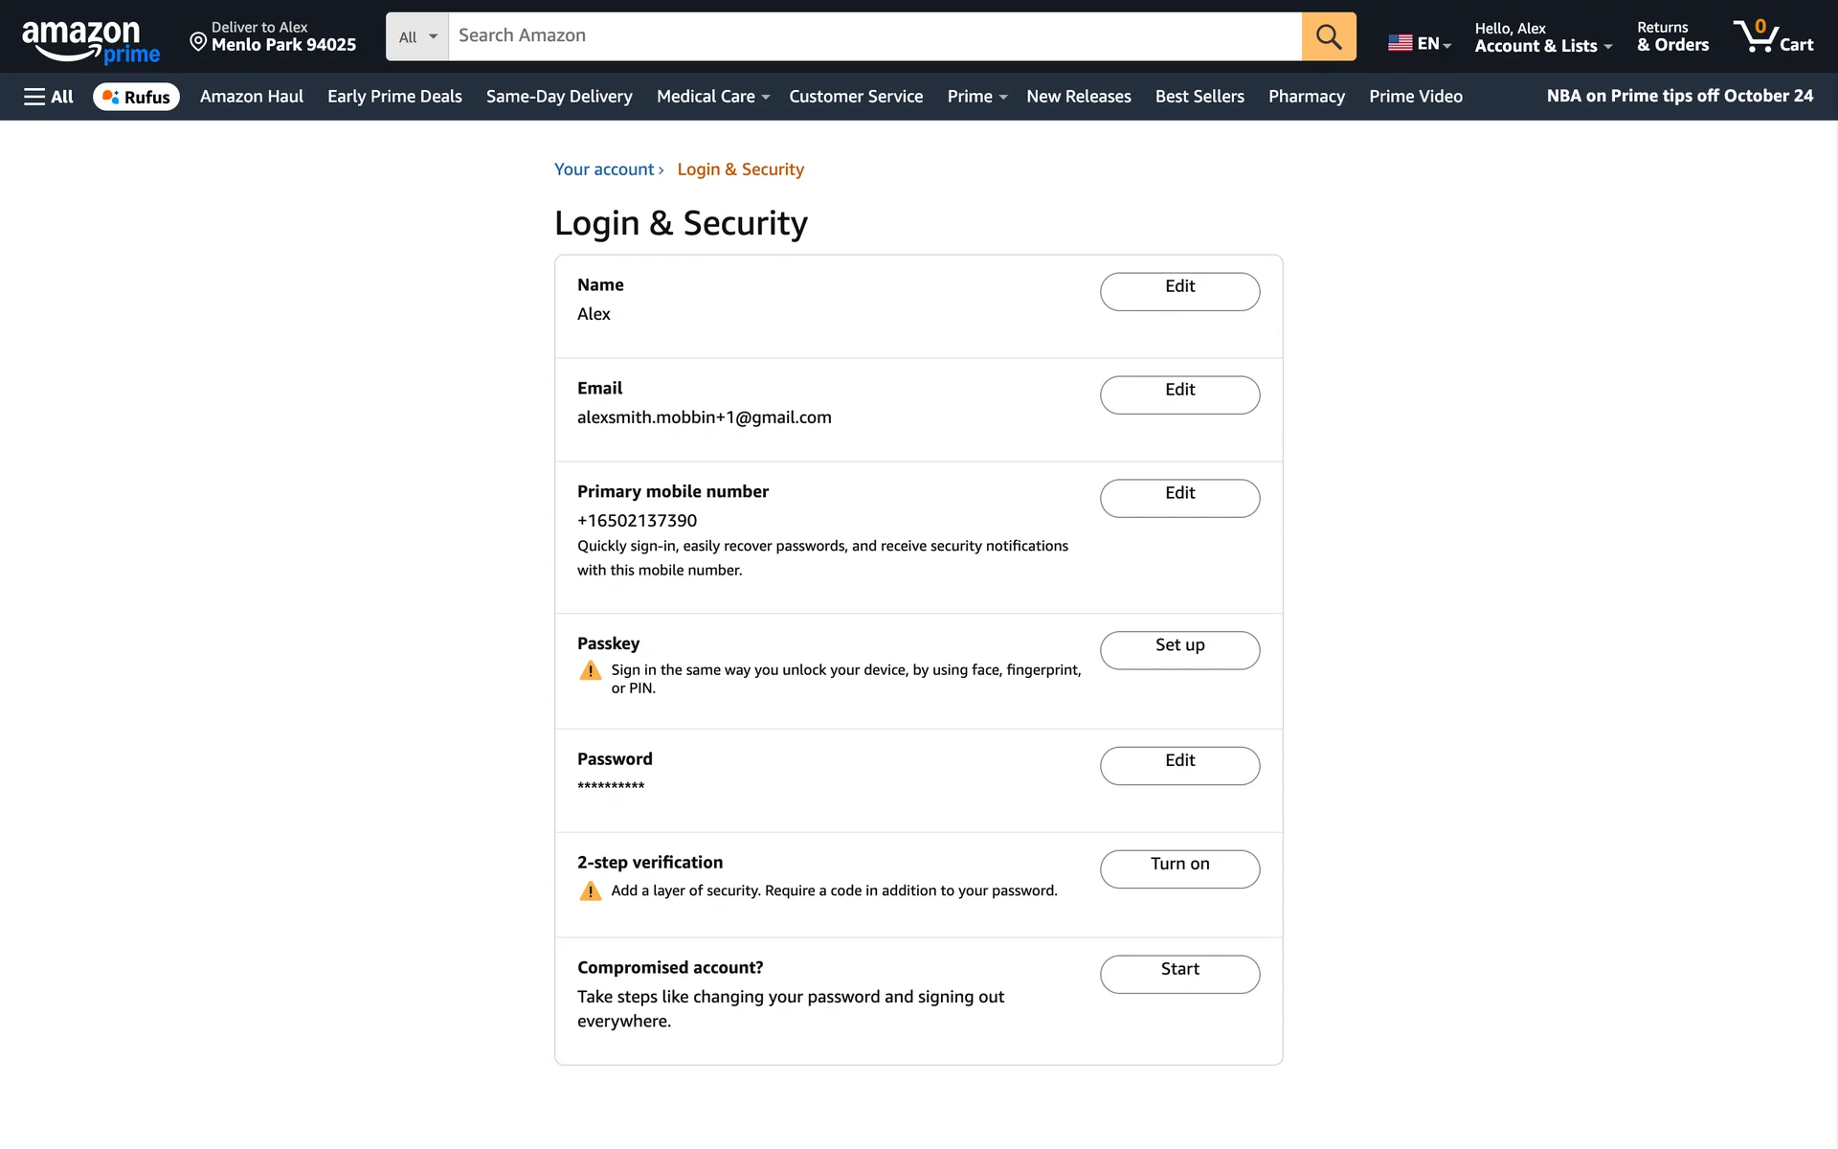Click the Passkey warning triangle icon

pos(591,671)
